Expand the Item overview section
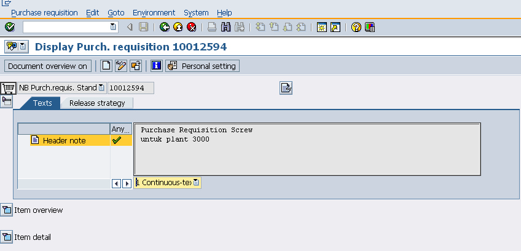521x251 pixels. click(x=7, y=210)
